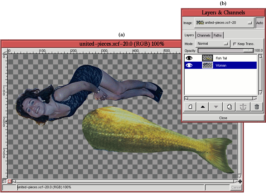Click the Opacity slider handle

[x=248, y=50]
